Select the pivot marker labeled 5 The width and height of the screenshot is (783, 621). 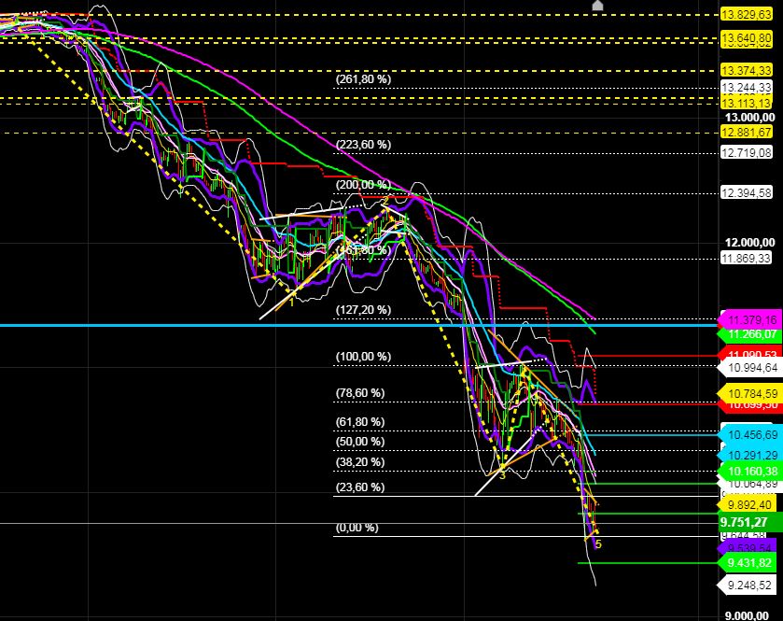597,543
